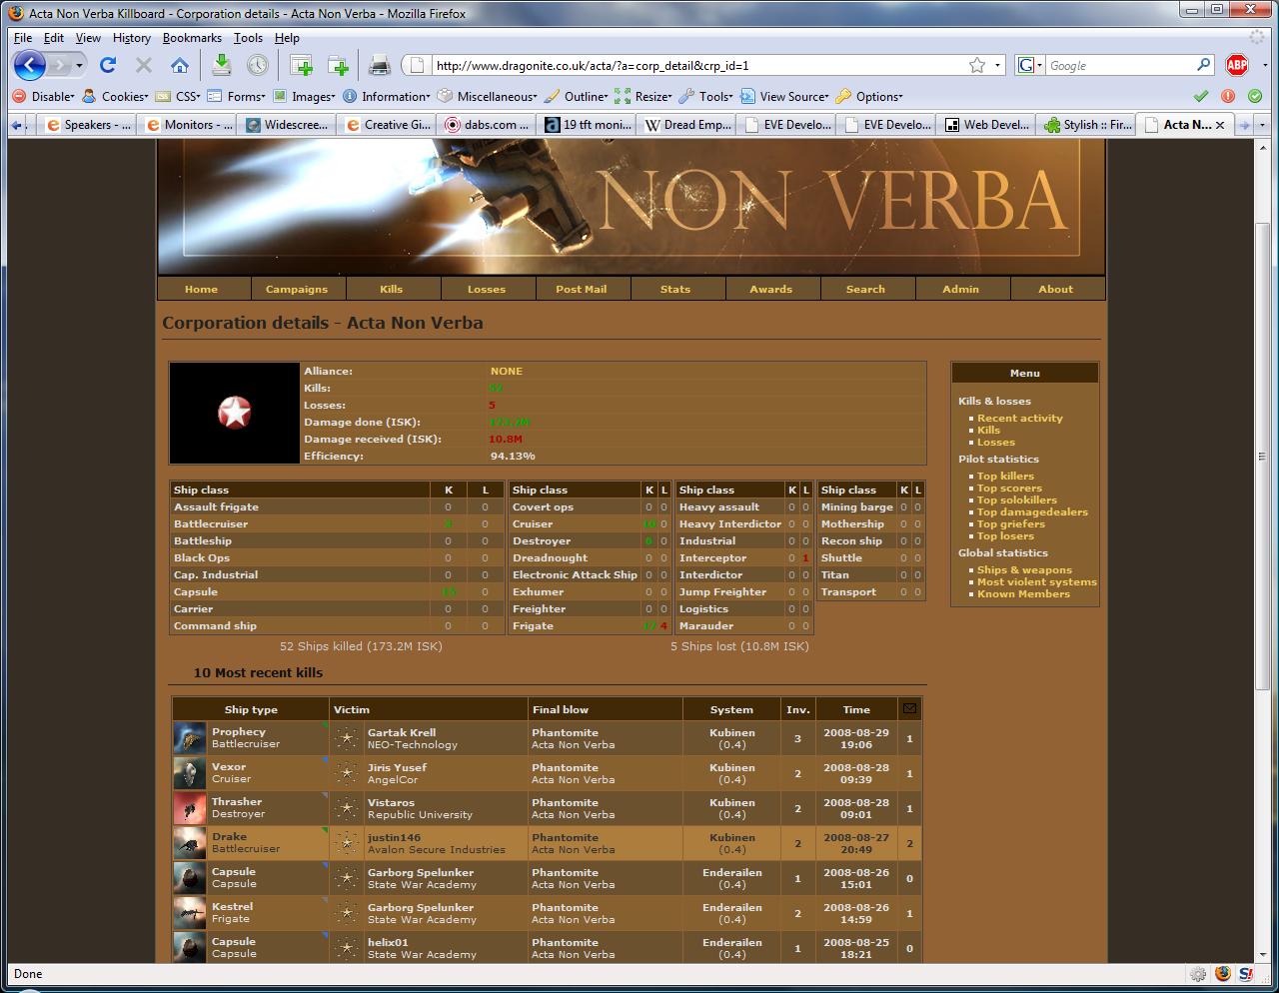Open the Outline dropdown
The image size is (1279, 993).
coord(577,97)
